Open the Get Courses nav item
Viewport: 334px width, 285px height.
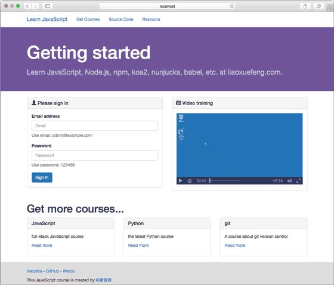coord(88,19)
